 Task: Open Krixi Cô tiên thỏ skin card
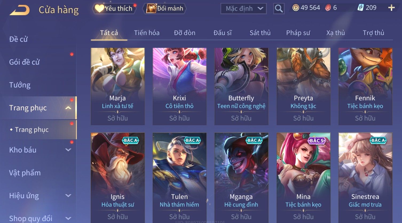pos(179,86)
